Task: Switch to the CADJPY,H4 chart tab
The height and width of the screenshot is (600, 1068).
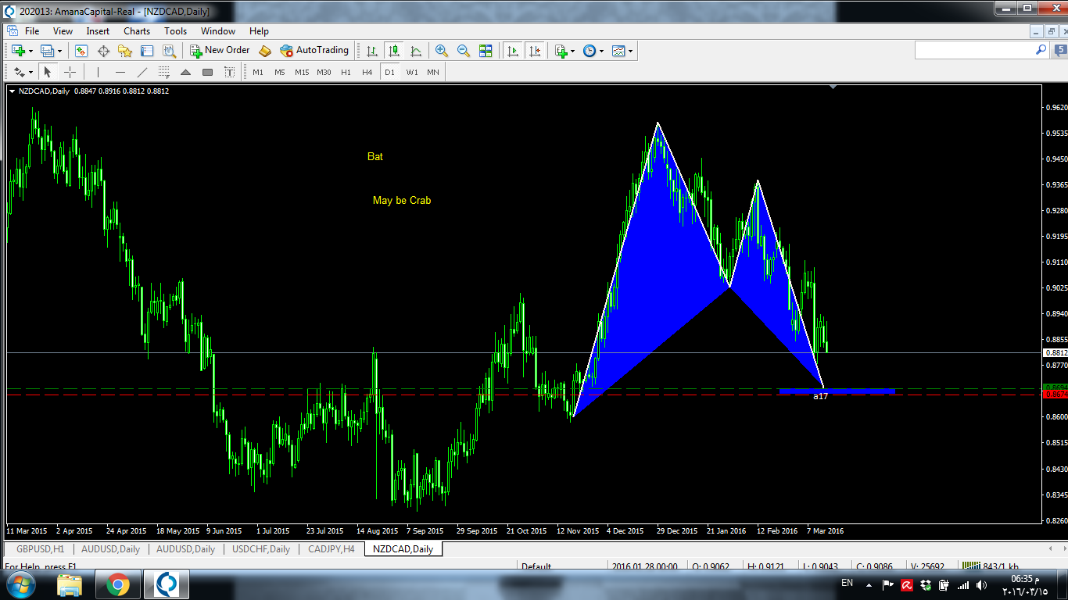Action: point(332,549)
